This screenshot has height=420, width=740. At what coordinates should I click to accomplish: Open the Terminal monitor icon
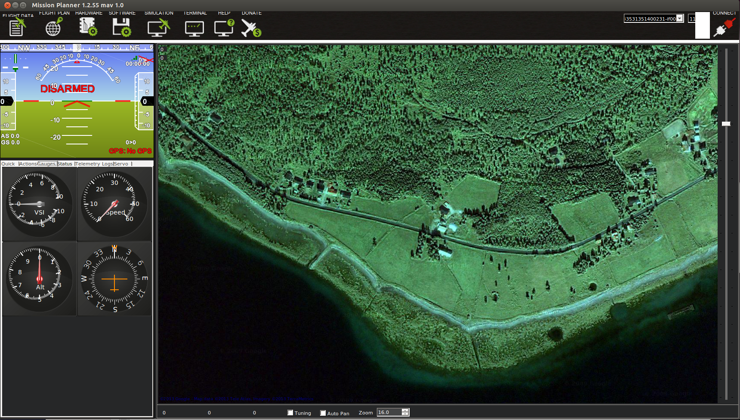tap(194, 28)
